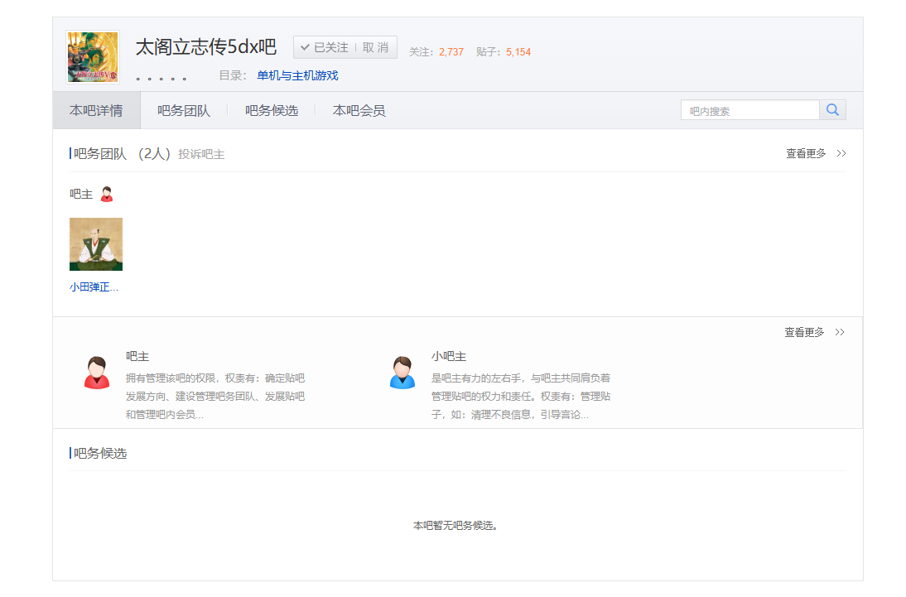Expand 查看更多 chevrons in role description panel
The height and width of the screenshot is (597, 906).
(x=839, y=332)
